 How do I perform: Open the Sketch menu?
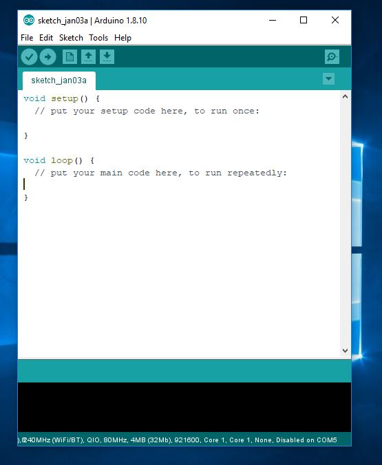tap(71, 38)
